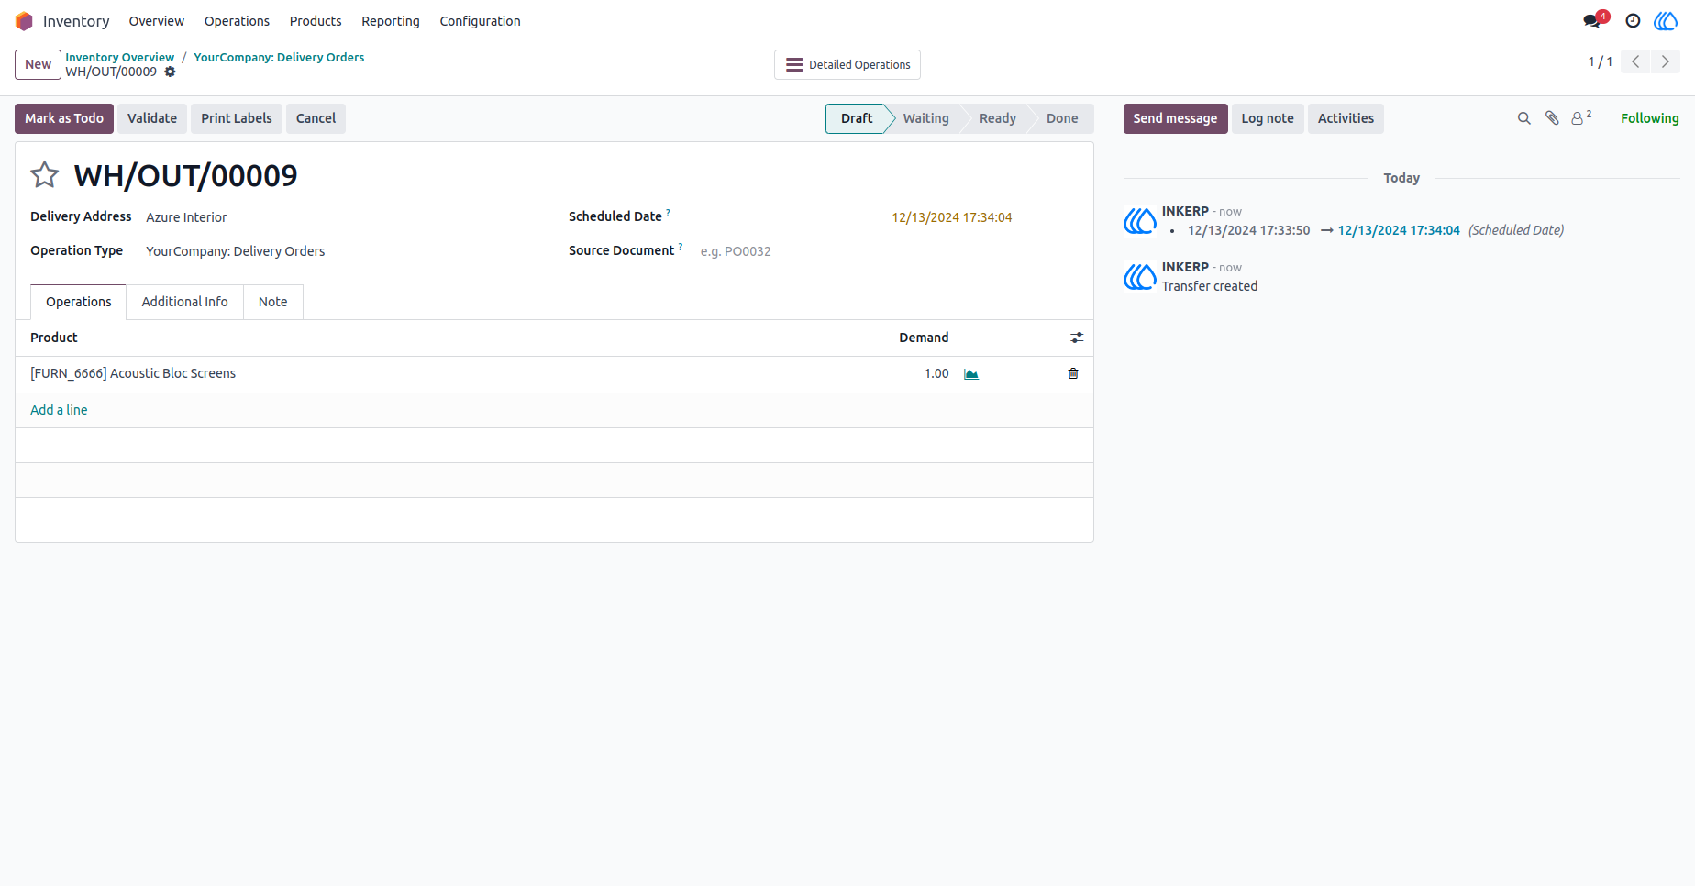Cancel the transfer
This screenshot has height=886, width=1695.
(316, 118)
